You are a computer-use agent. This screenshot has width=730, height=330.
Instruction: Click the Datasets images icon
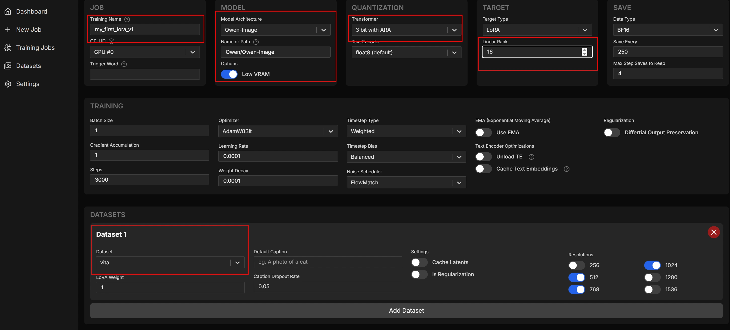click(x=8, y=66)
